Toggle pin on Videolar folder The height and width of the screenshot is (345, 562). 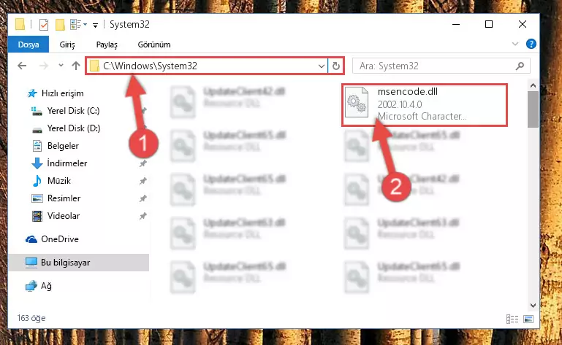(x=143, y=216)
